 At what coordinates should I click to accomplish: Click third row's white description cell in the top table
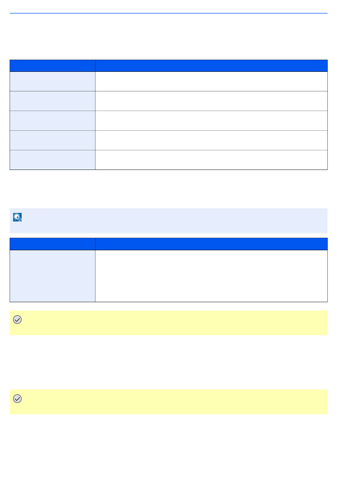click(211, 121)
